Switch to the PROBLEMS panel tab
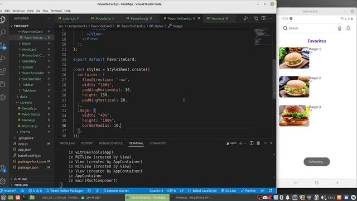The width and height of the screenshot is (357, 201). click(x=67, y=143)
